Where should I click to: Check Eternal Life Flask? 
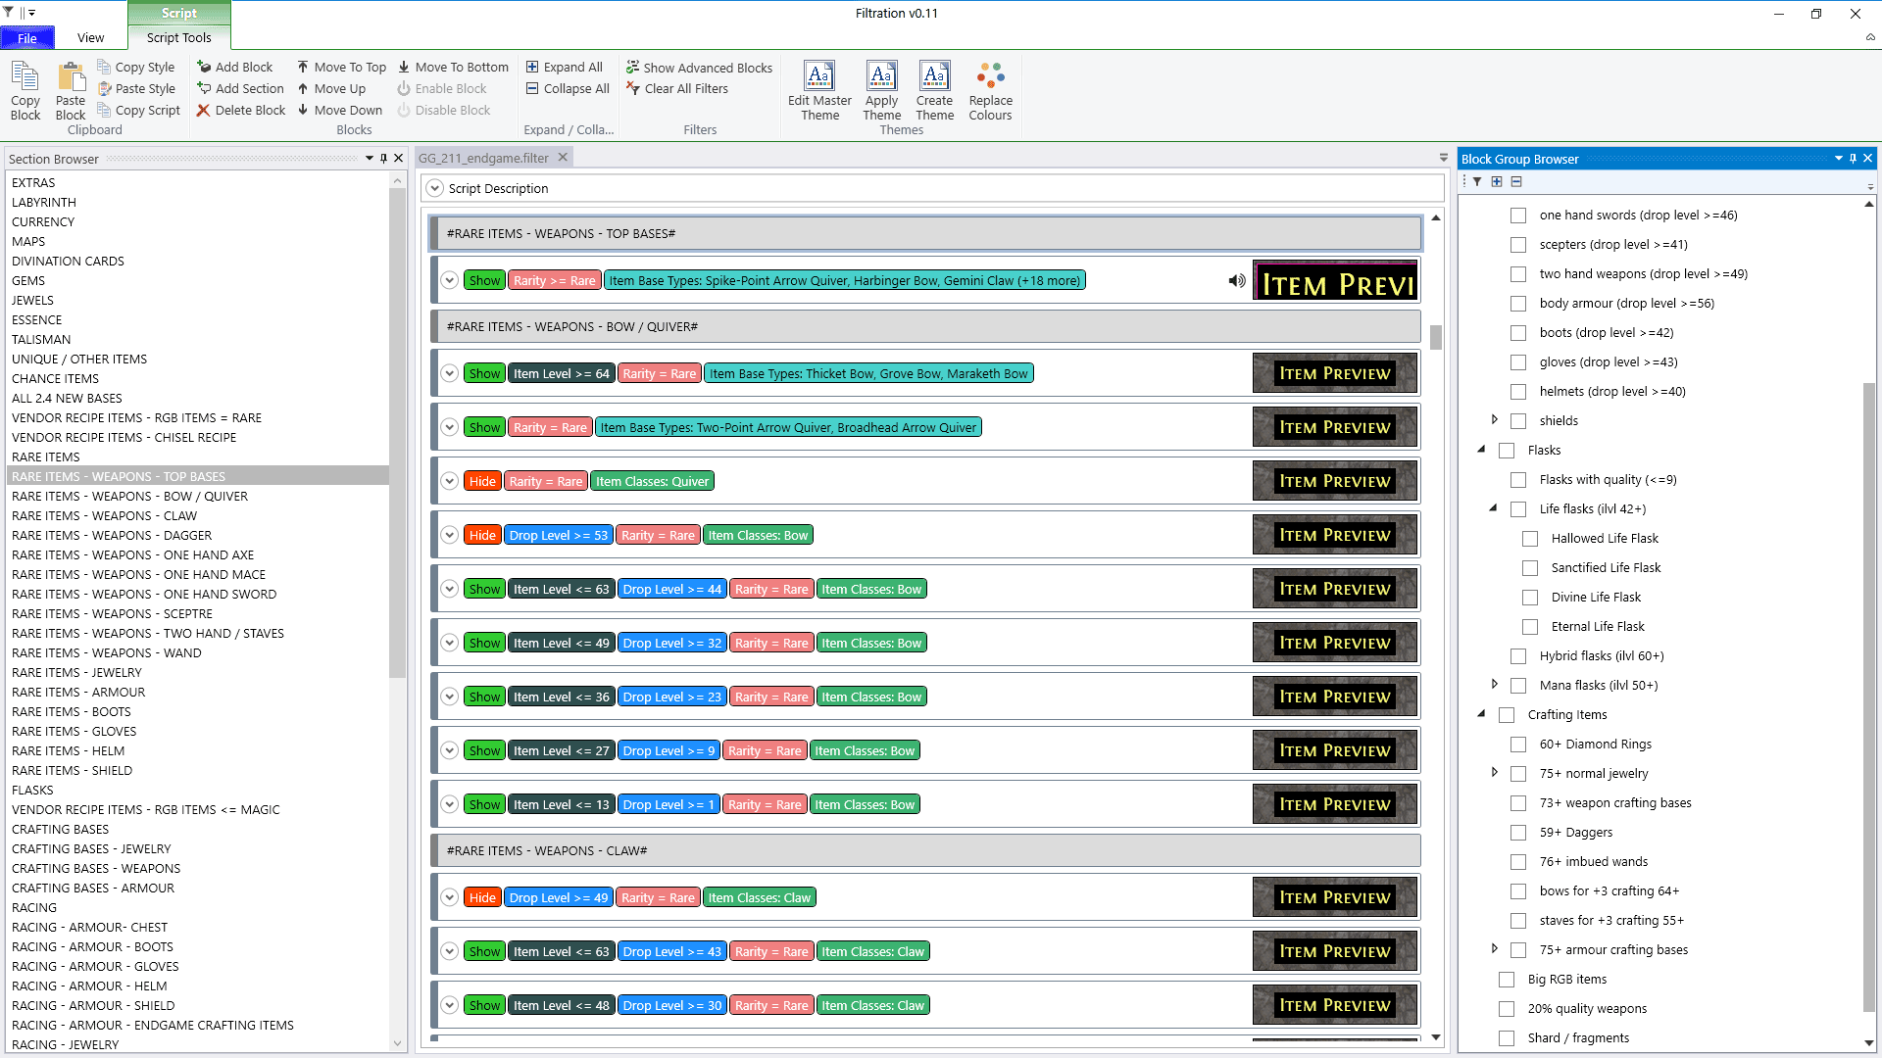[x=1530, y=627]
